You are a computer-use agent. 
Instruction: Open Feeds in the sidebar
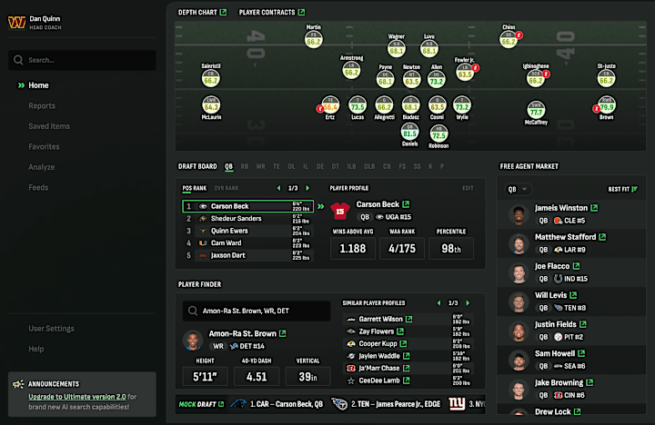[38, 188]
